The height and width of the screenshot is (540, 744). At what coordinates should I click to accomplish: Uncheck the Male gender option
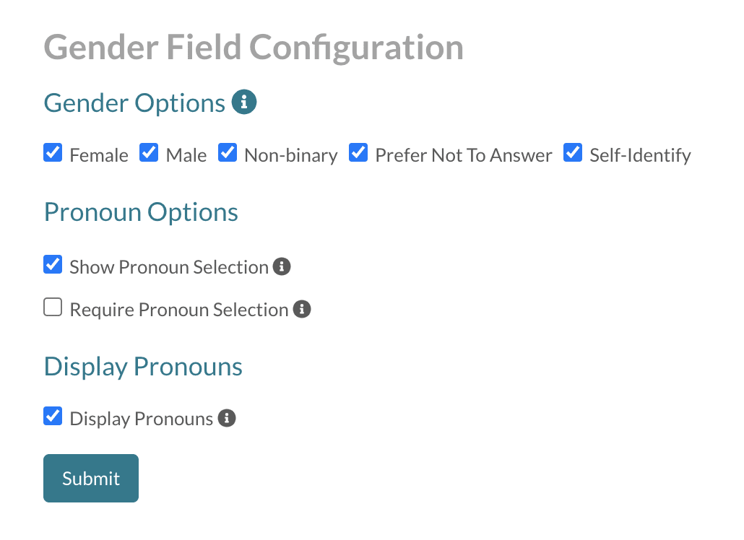pyautogui.click(x=148, y=152)
